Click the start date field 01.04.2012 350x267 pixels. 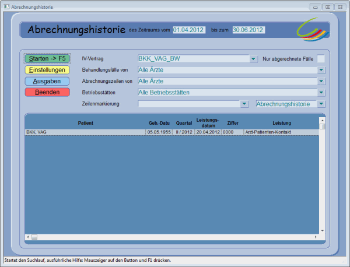point(189,30)
